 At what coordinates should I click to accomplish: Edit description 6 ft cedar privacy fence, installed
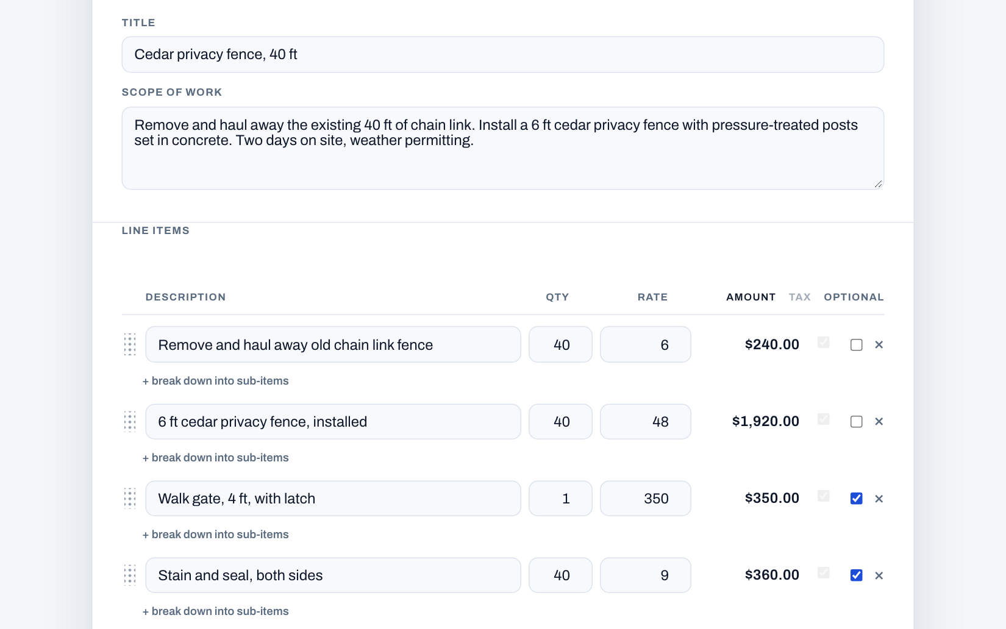[x=333, y=421]
